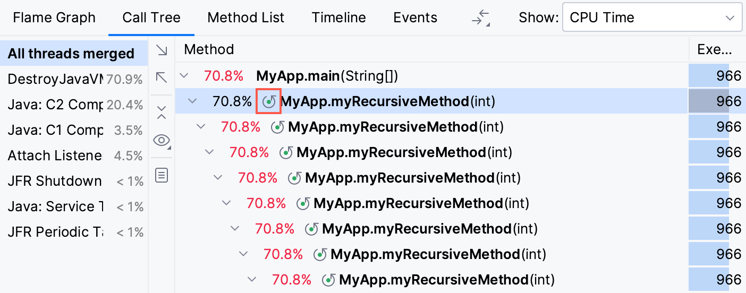Viewport: 746px width, 293px height.
Task: Click the expand/collapse chevrons toolbar icon
Action: [162, 112]
